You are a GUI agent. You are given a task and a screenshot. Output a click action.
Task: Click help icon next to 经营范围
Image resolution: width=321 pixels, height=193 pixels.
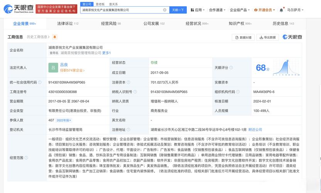pos(26,158)
